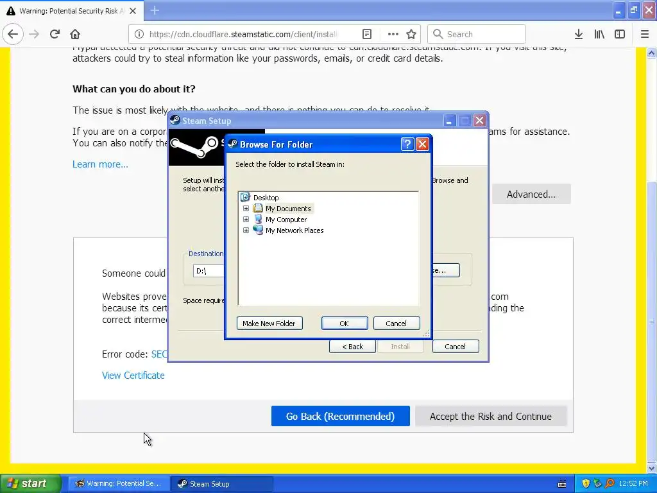The image size is (657, 493).
Task: Confirm folder with OK button
Action: point(345,324)
